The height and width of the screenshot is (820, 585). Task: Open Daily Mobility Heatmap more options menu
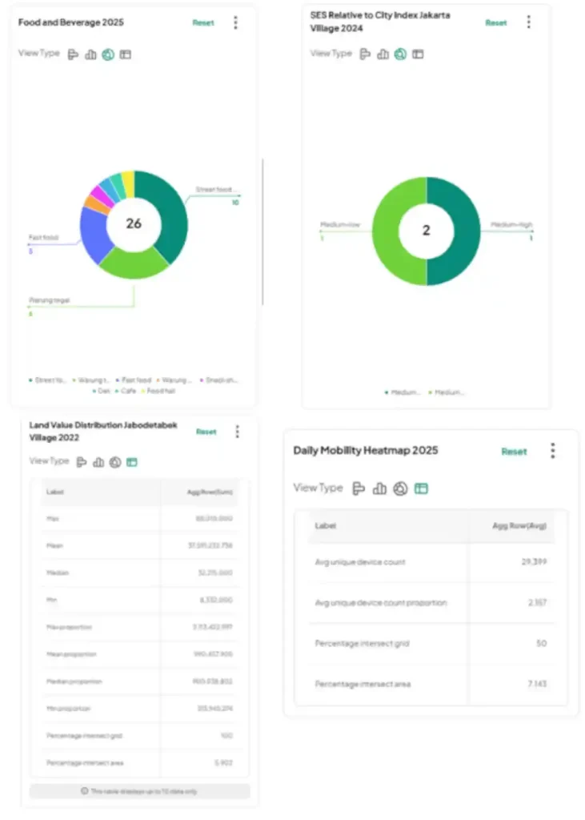pos(552,451)
